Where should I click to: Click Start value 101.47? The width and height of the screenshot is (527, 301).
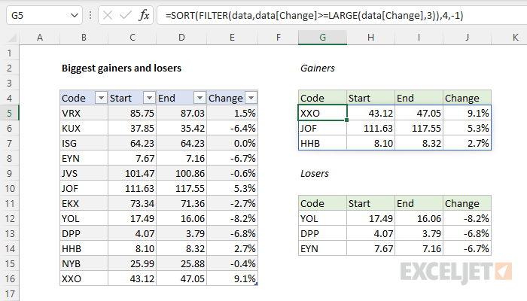coord(132,173)
